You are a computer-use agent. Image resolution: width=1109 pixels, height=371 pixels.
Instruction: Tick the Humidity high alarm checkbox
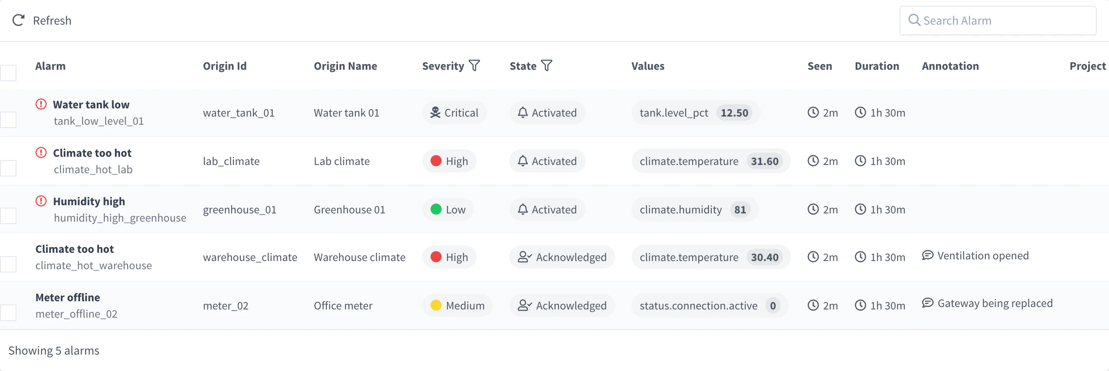click(8, 216)
